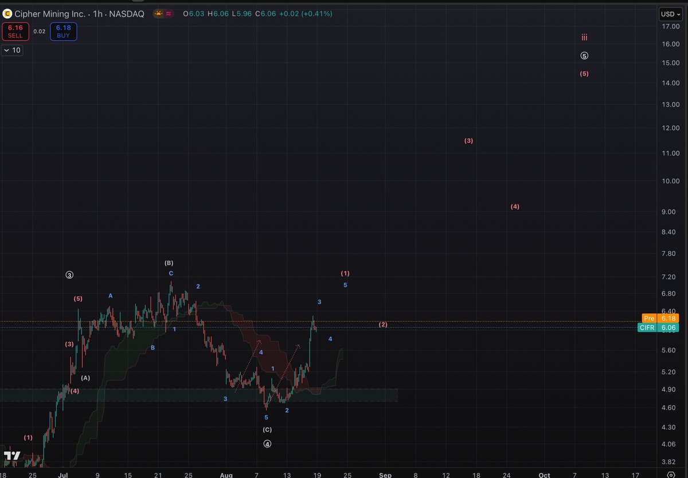Click the 6.16 SELL button
Image resolution: width=688 pixels, height=478 pixels.
point(15,31)
